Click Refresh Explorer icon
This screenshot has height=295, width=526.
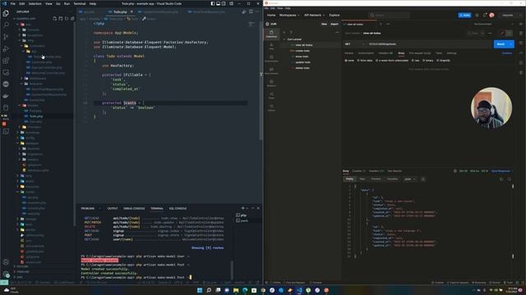67,18
